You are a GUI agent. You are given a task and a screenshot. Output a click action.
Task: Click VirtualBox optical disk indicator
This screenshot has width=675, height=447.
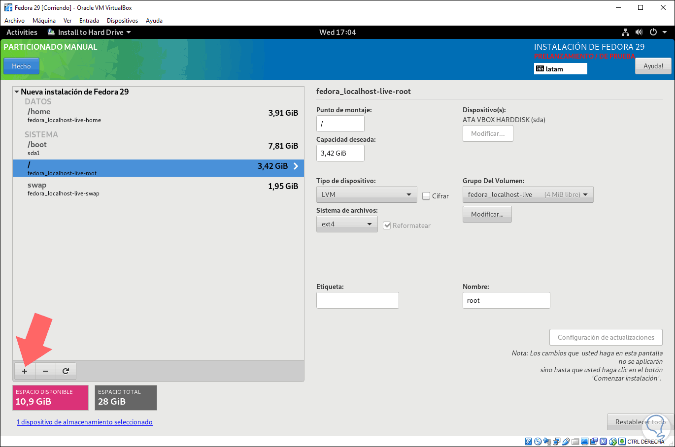tap(538, 442)
